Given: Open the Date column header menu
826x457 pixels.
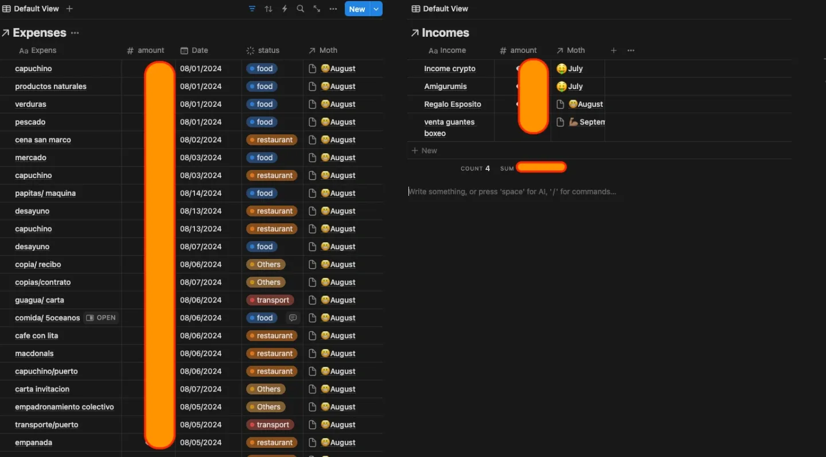Looking at the screenshot, I should (194, 51).
